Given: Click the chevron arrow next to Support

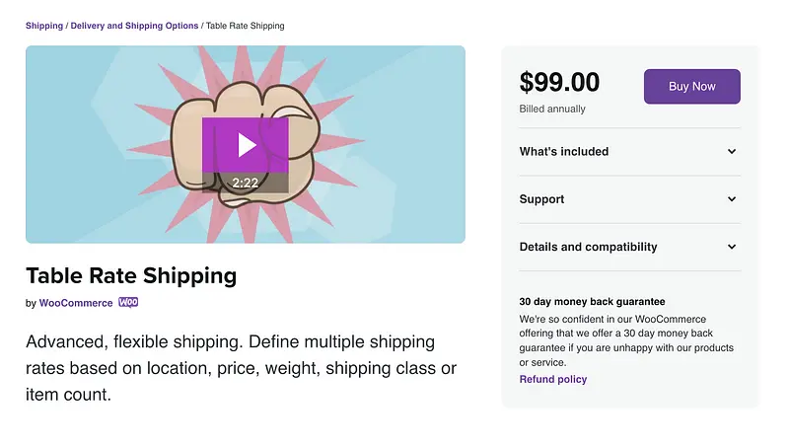Looking at the screenshot, I should pos(732,199).
